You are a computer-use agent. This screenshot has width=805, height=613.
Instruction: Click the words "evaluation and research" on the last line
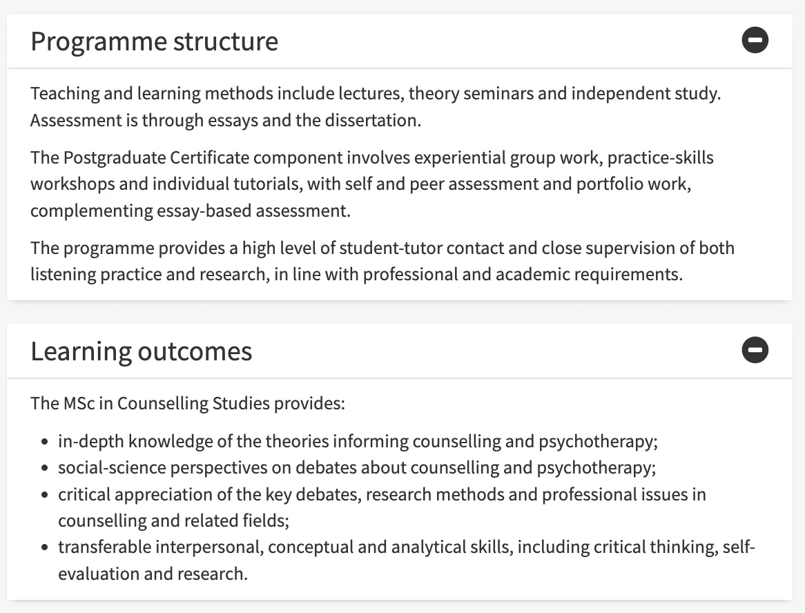pyautogui.click(x=152, y=574)
